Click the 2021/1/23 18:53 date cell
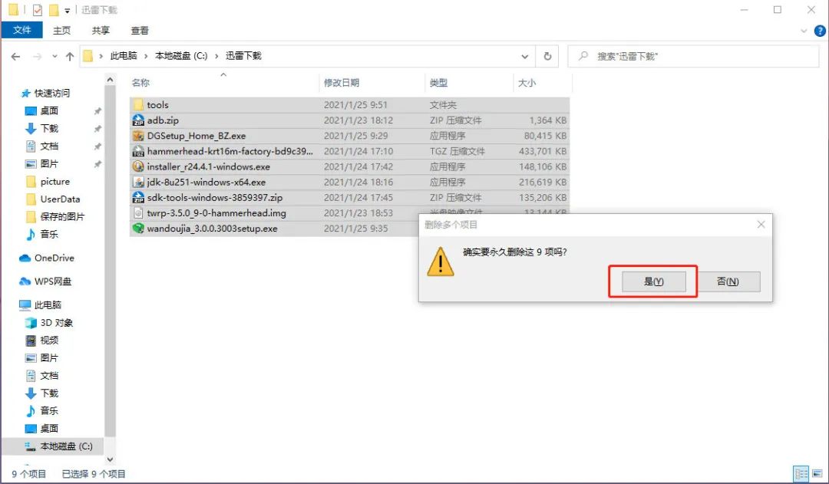The image size is (829, 484). tap(358, 213)
